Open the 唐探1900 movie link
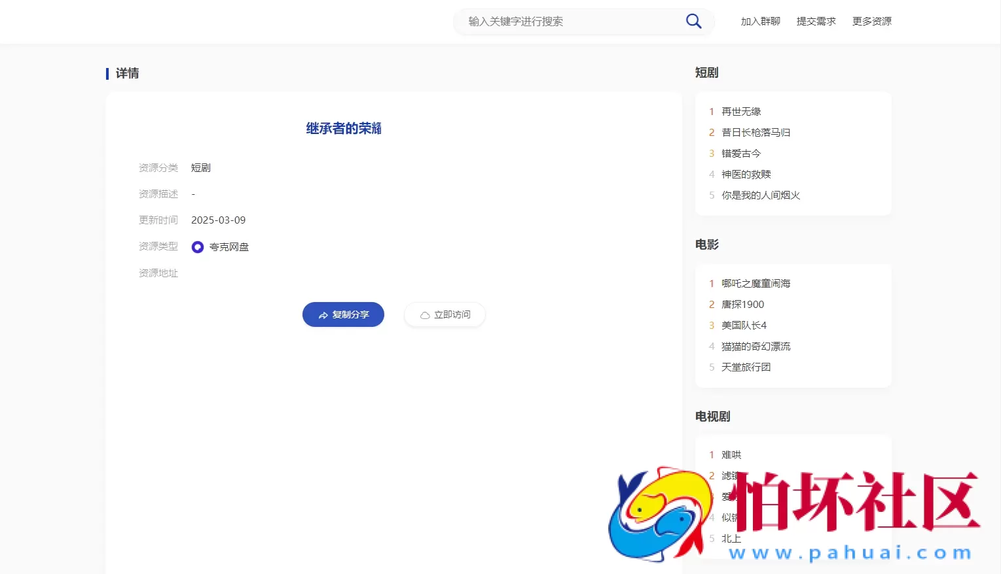Screen dimensions: 1001x574 click(x=744, y=304)
